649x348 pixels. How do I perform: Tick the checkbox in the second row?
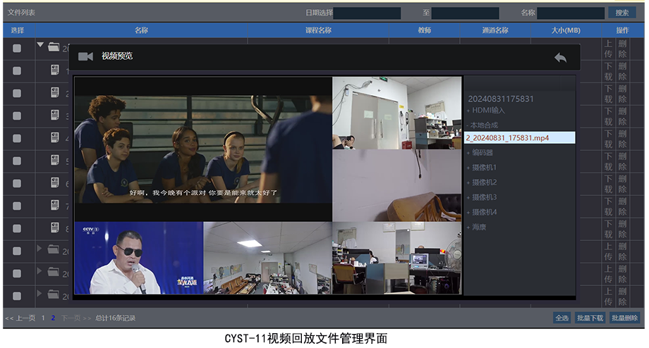[x=17, y=70]
